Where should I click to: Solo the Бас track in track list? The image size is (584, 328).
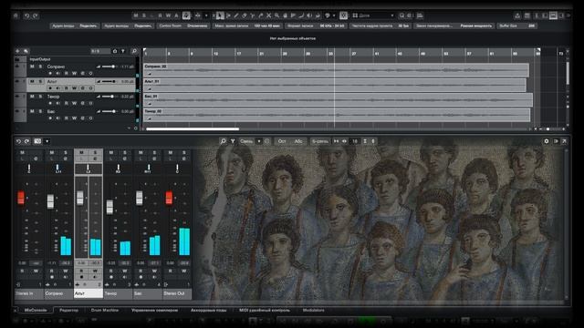pyautogui.click(x=40, y=111)
